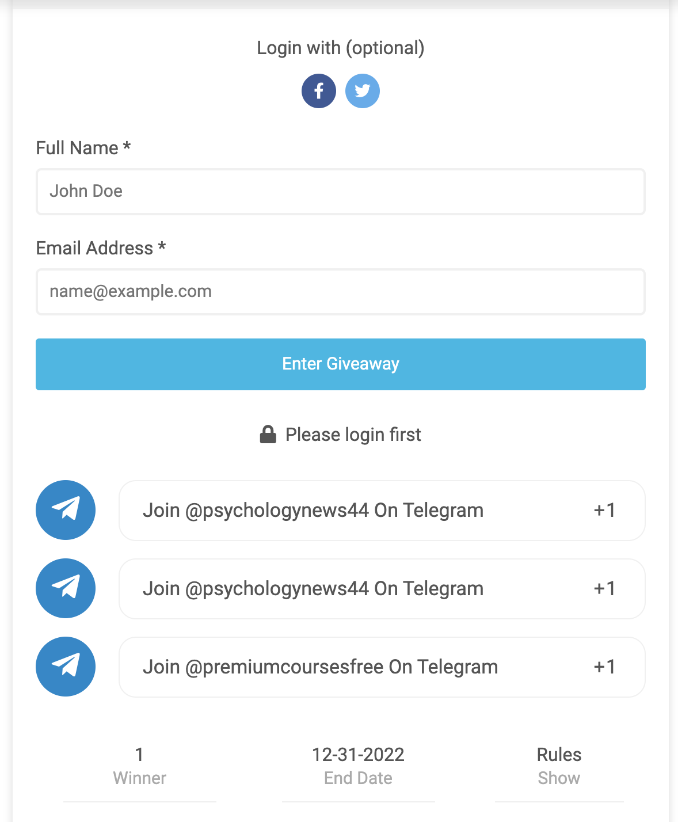Click the Enter Giveaway button
Viewport: 678px width, 822px height.
point(340,364)
